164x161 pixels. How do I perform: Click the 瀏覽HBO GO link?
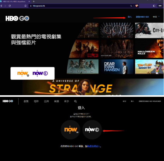pos(142,17)
